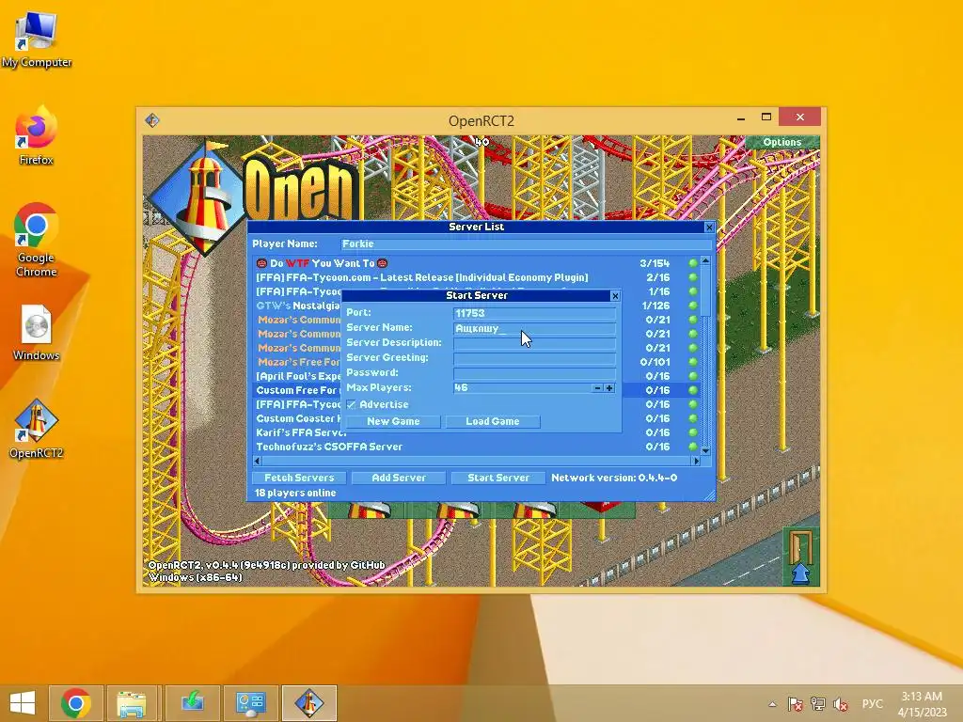The image size is (963, 722).
Task: Click the Password field
Action: pyautogui.click(x=534, y=372)
